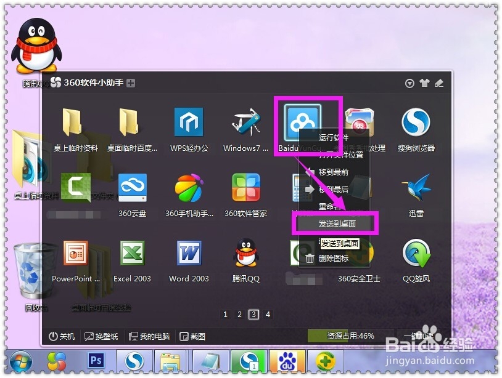This screenshot has height=378, width=502.
Task: Open the 美图秀秀批处理 icon
Action: 359,120
